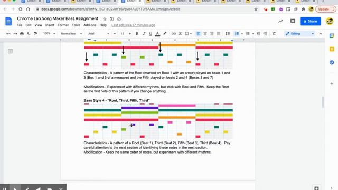
Task: Click the Chrome Update button
Action: [x=325, y=9]
